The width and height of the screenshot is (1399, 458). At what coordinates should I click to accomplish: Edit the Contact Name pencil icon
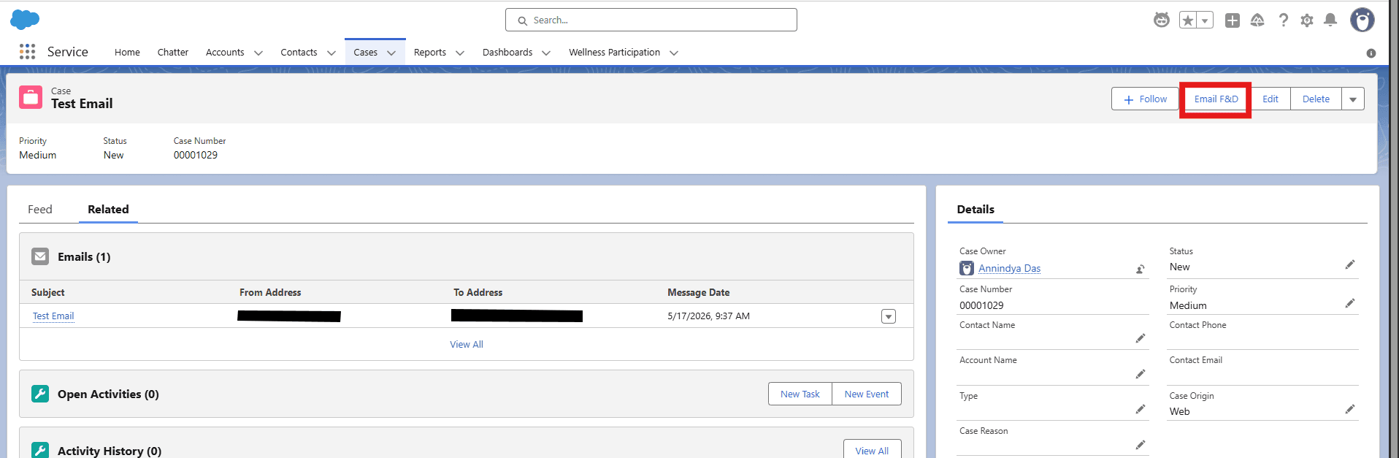coord(1141,338)
